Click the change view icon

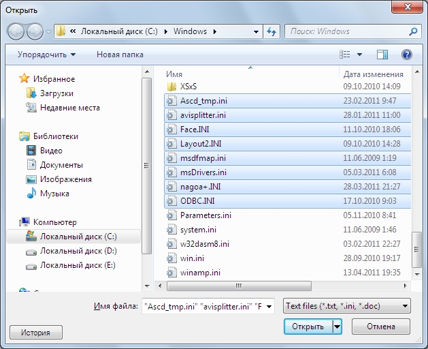click(345, 54)
